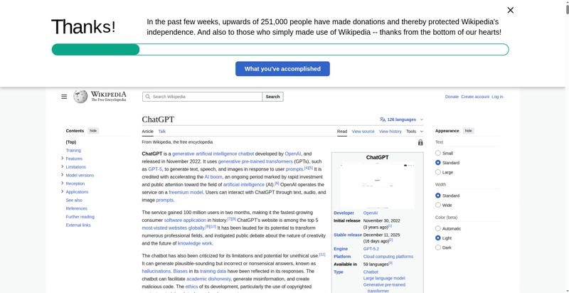Click the language translation icon
This screenshot has height=293, width=569.
tap(383, 119)
